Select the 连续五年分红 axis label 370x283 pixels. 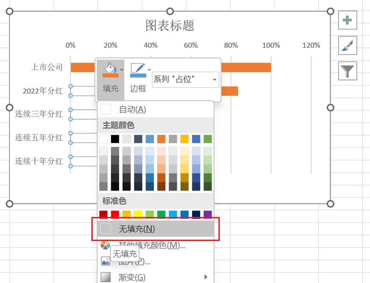(39, 138)
